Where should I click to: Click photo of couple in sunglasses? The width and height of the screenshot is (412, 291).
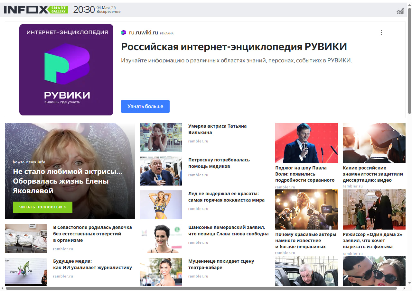click(374, 271)
